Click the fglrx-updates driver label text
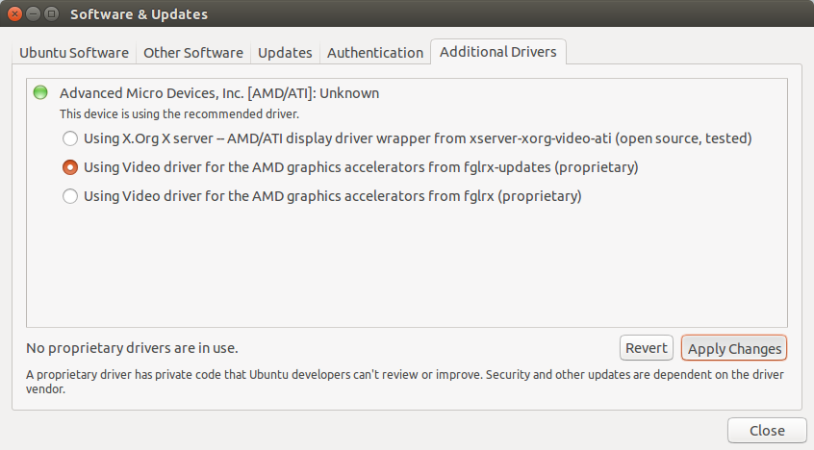 tap(361, 167)
